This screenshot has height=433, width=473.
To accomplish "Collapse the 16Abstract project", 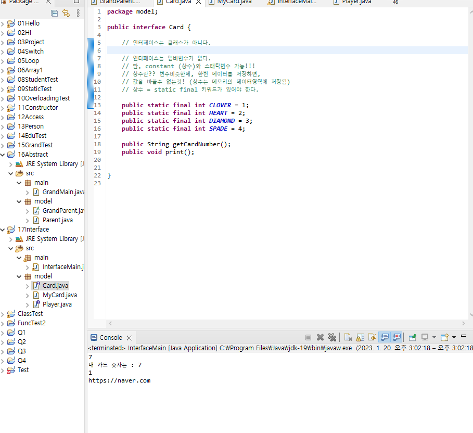I will (x=3, y=155).
